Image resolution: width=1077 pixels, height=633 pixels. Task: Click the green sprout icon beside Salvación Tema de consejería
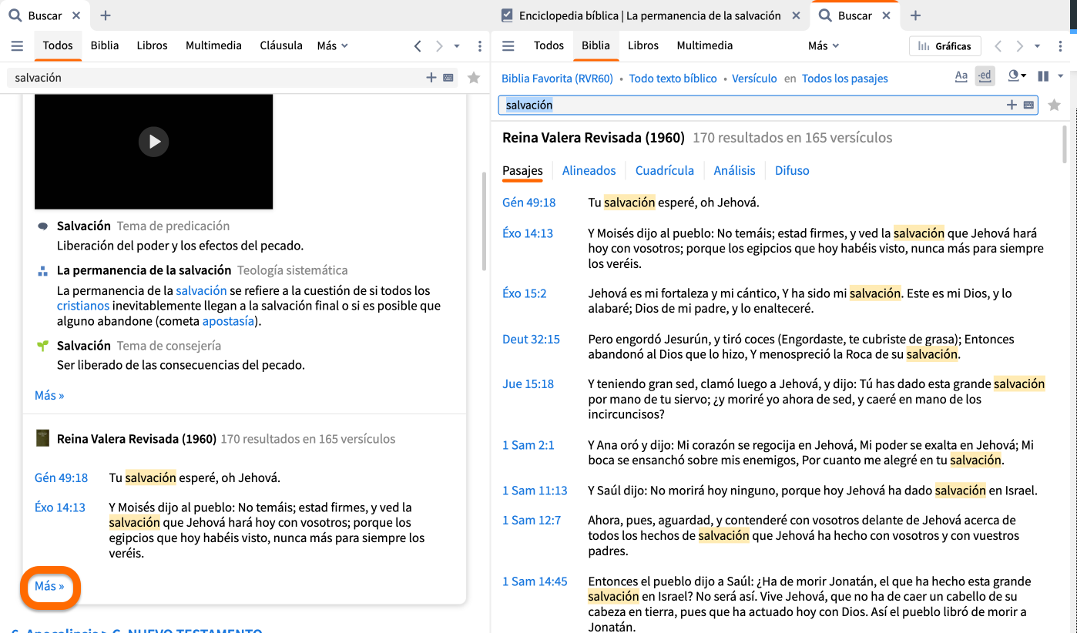click(x=43, y=346)
